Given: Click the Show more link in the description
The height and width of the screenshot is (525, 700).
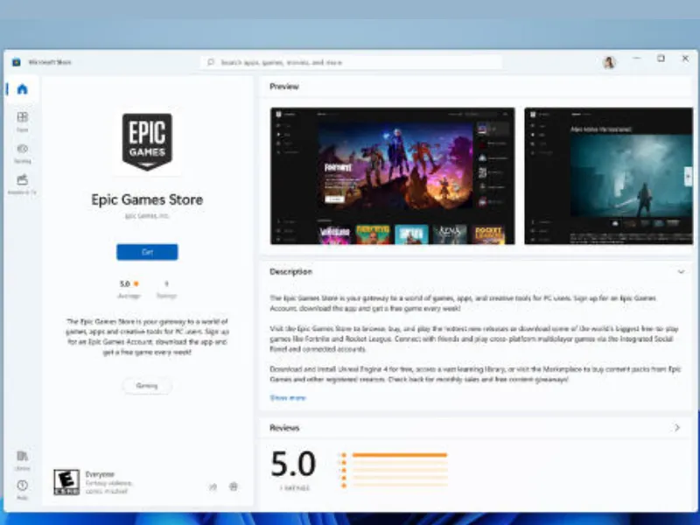Looking at the screenshot, I should (288, 398).
